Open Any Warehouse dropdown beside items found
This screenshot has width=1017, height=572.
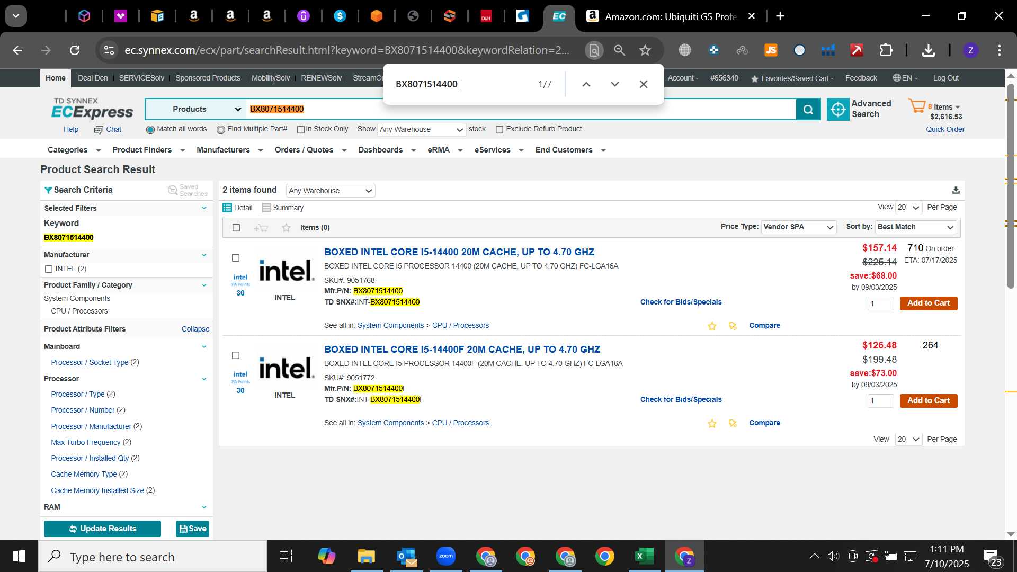(331, 191)
